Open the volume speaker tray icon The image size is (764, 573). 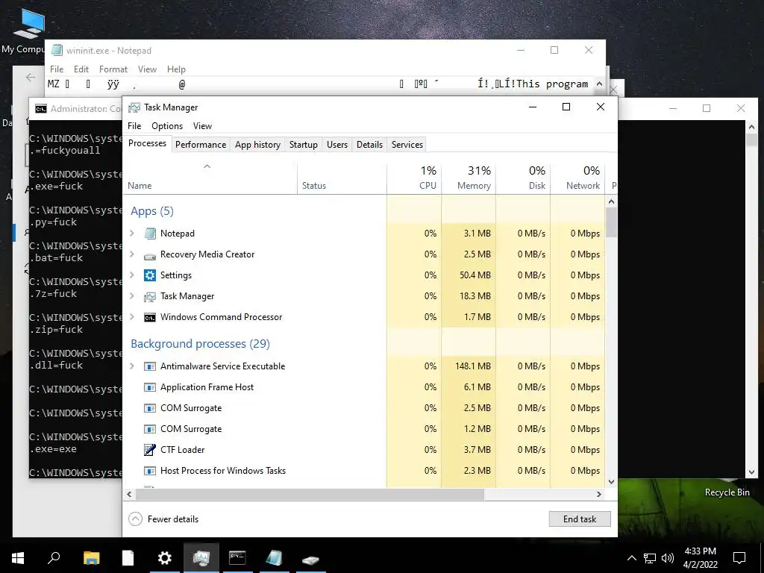point(668,558)
